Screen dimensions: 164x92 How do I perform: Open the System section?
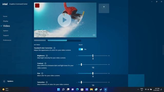[x=6, y=31]
